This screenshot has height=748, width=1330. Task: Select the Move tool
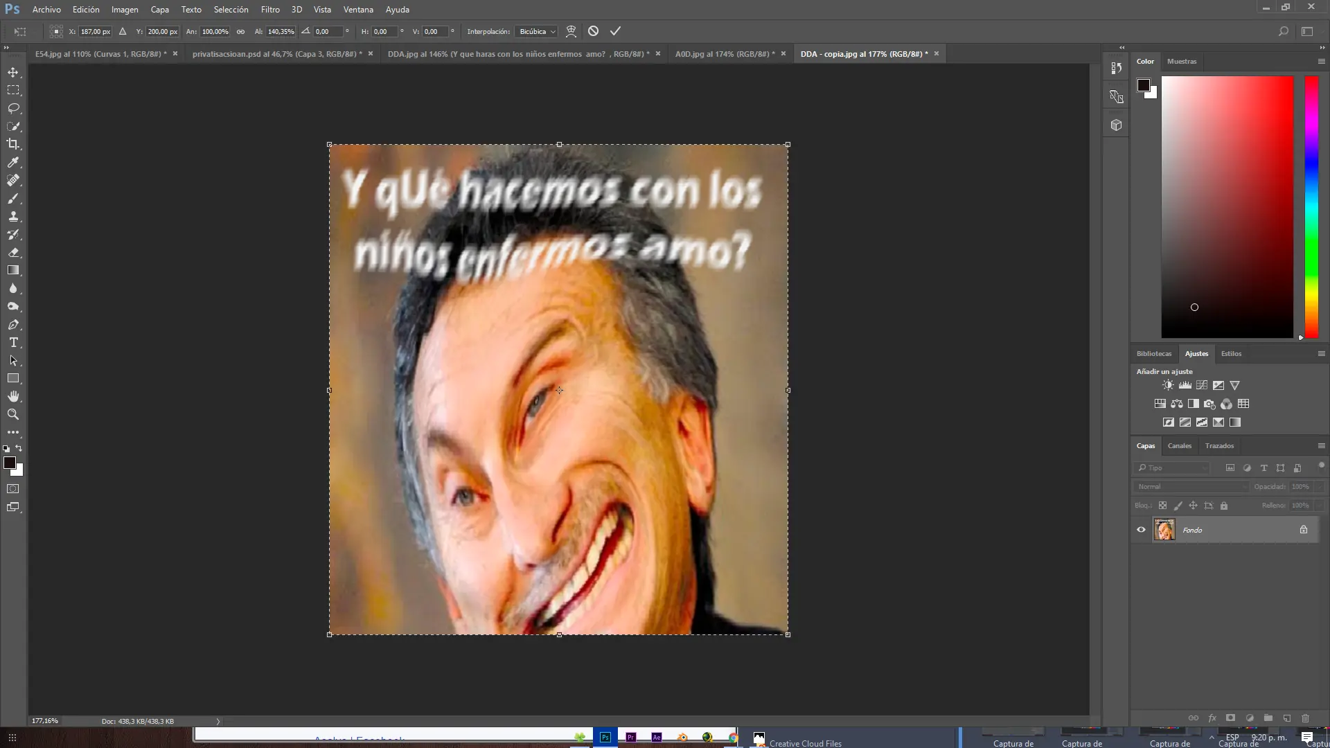(x=13, y=72)
